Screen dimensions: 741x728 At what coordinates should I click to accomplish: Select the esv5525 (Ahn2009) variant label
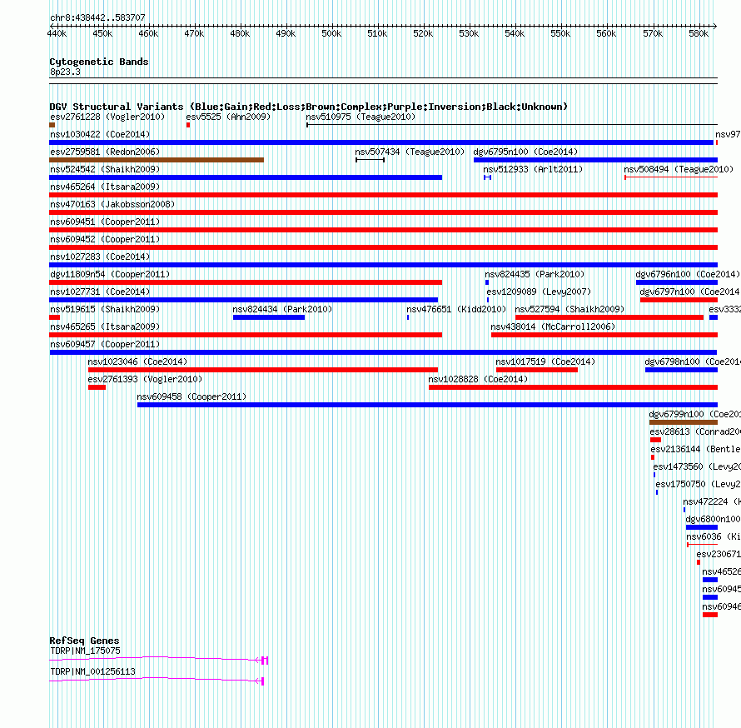(x=228, y=117)
